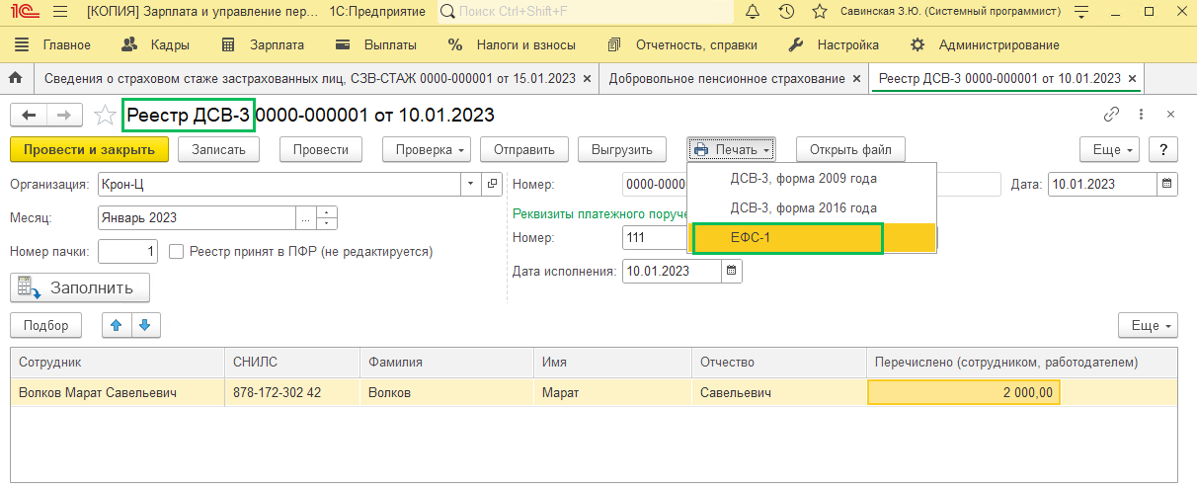Image resolution: width=1197 pixels, height=490 pixels.
Task: Click payment order Номер field 111
Action: pyautogui.click(x=655, y=238)
